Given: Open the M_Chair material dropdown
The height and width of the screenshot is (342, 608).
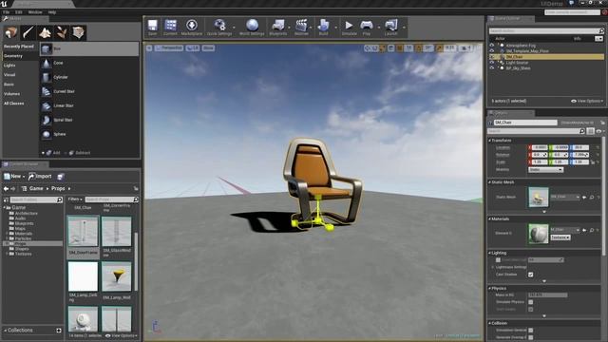Looking at the screenshot, I should (x=564, y=230).
